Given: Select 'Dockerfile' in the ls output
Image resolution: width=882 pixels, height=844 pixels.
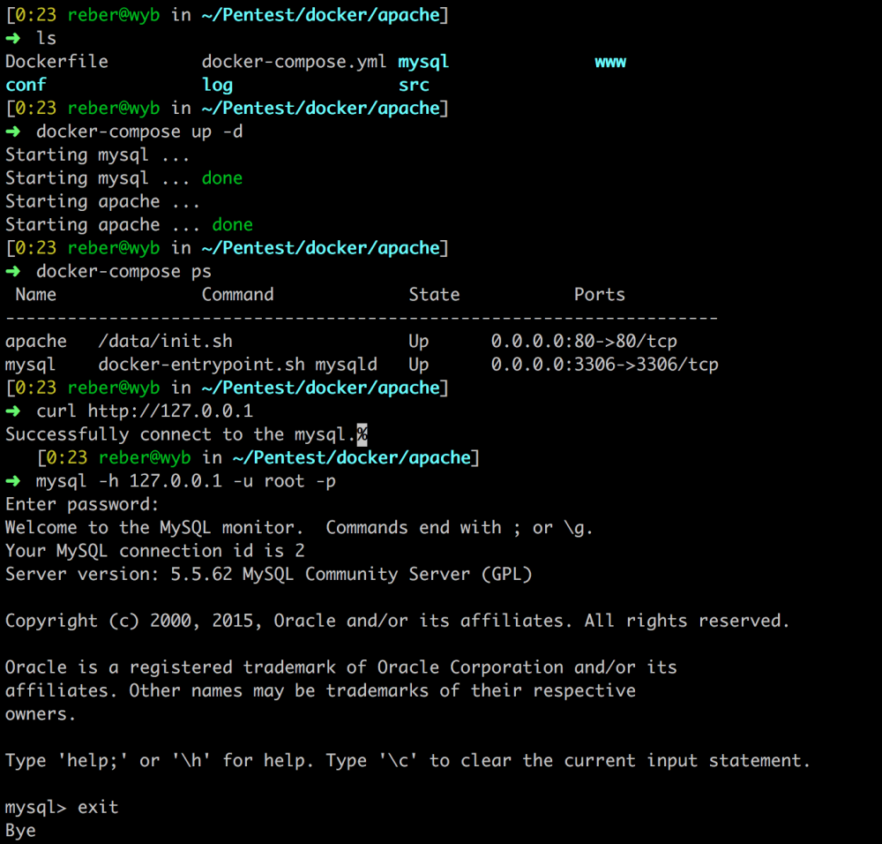Looking at the screenshot, I should (x=56, y=62).
